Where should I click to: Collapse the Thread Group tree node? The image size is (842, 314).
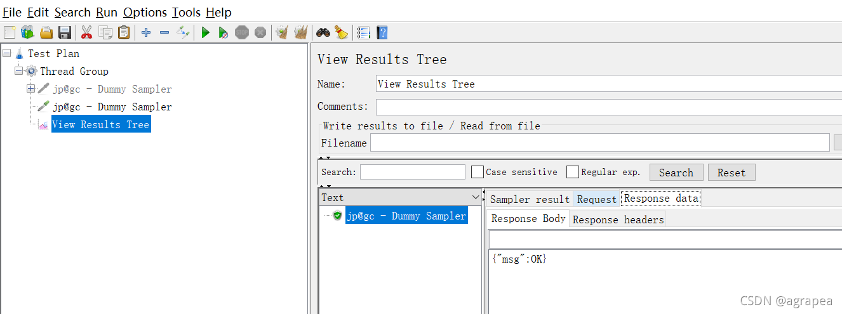click(18, 71)
